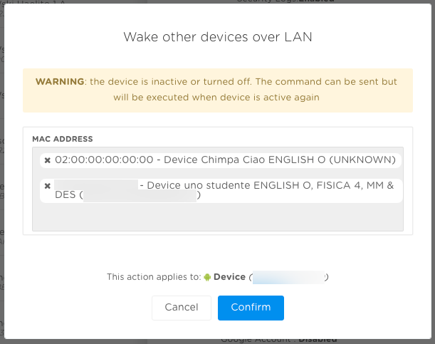This screenshot has height=344, width=435.
Task: Remove the Device uno studente entry
Action: point(48,186)
